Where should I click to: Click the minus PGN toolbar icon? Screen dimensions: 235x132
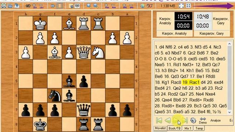point(114,6)
